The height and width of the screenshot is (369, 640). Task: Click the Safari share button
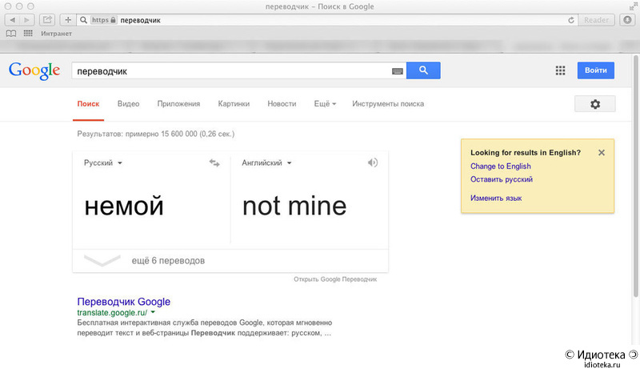(47, 19)
